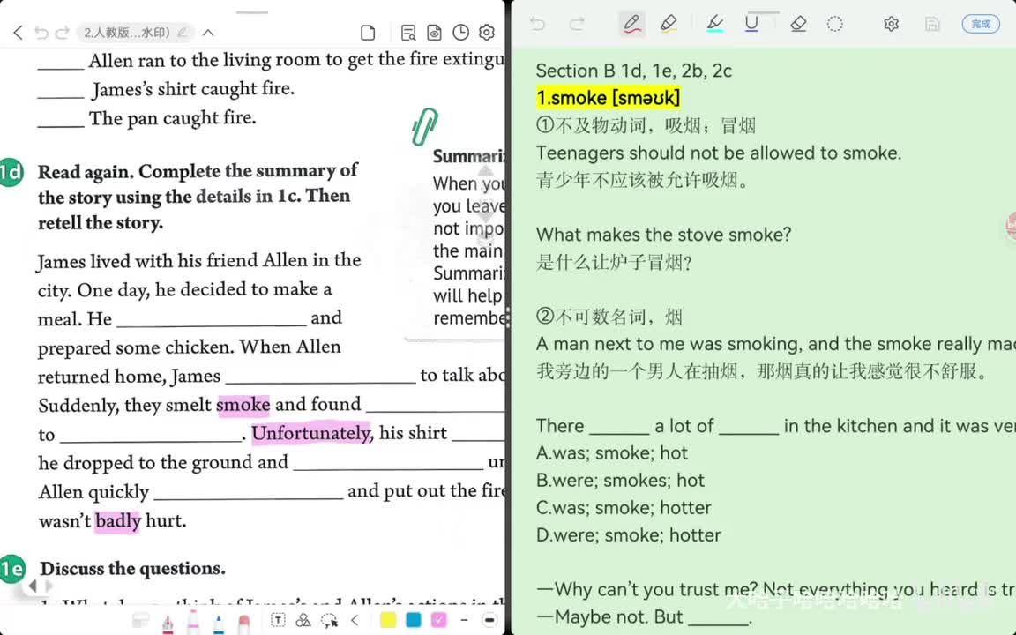Select the shapes tool in bottom toolbar
Image resolution: width=1016 pixels, height=635 pixels.
pos(303,621)
